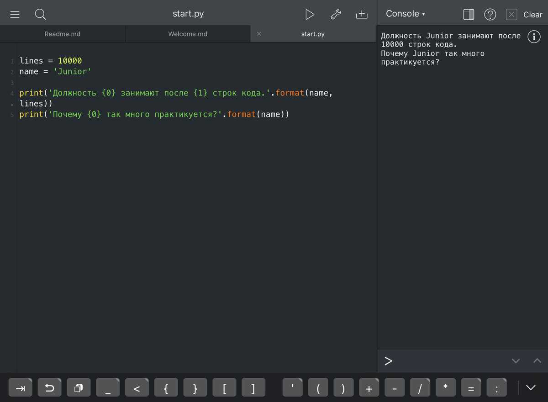Insert an opening parenthesis key
548x402 pixels.
(318, 387)
